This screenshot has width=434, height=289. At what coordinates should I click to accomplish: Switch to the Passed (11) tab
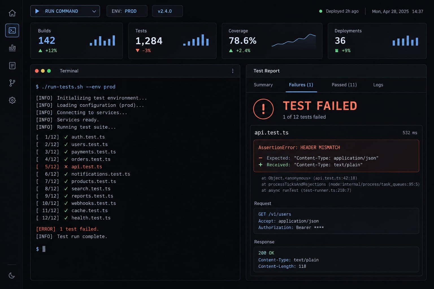tap(344, 85)
